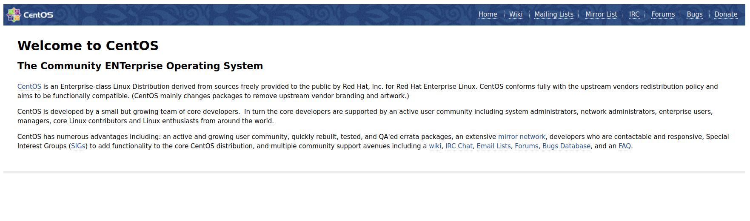Click the SIGs hyperlink
Screen dimensions: 750x221
tap(78, 146)
